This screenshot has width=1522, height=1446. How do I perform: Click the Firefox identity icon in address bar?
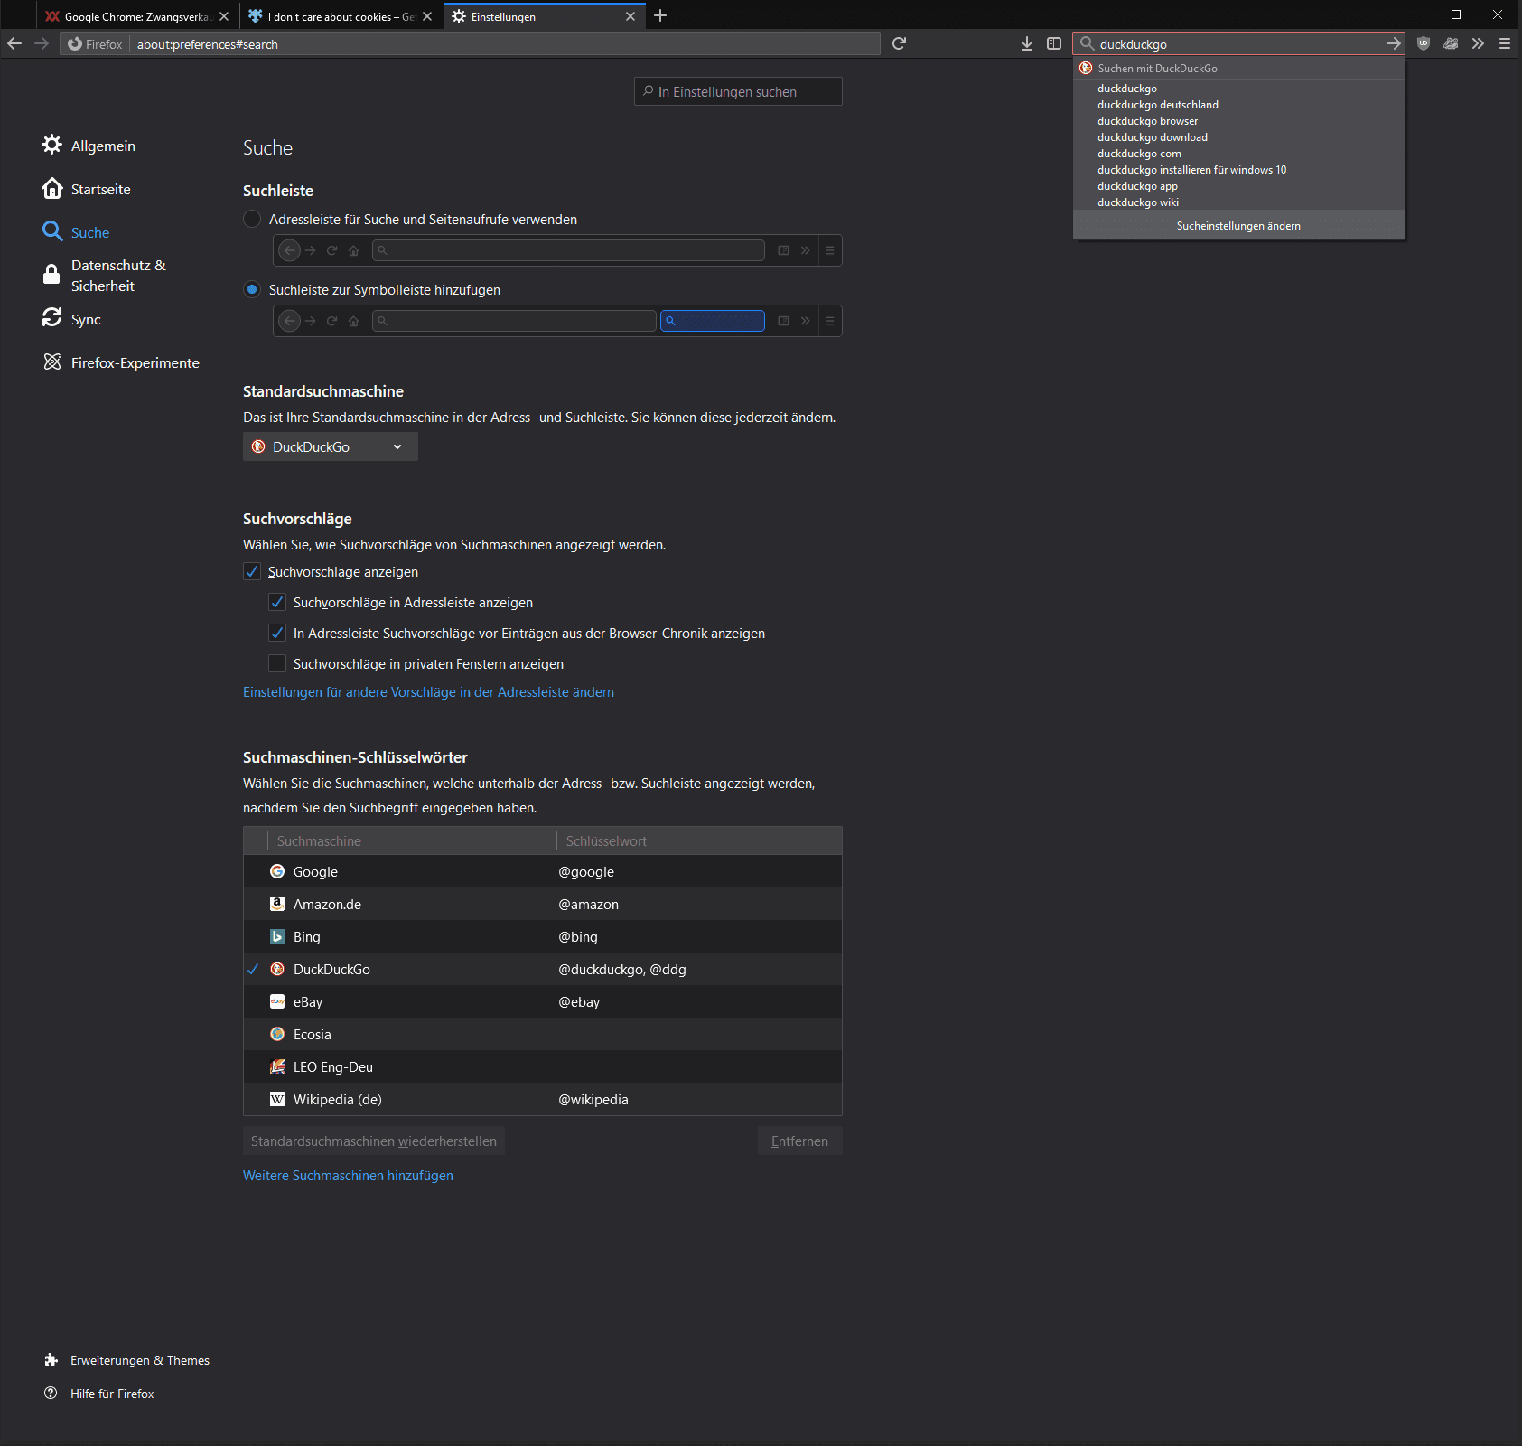click(75, 43)
